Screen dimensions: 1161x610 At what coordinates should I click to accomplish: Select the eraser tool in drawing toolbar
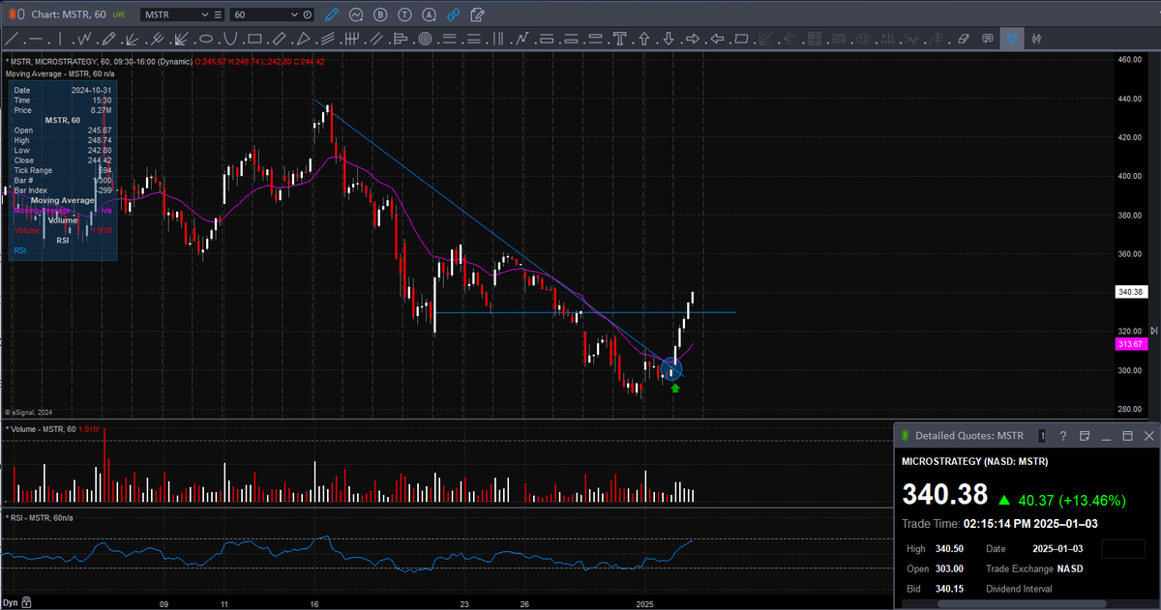point(963,39)
